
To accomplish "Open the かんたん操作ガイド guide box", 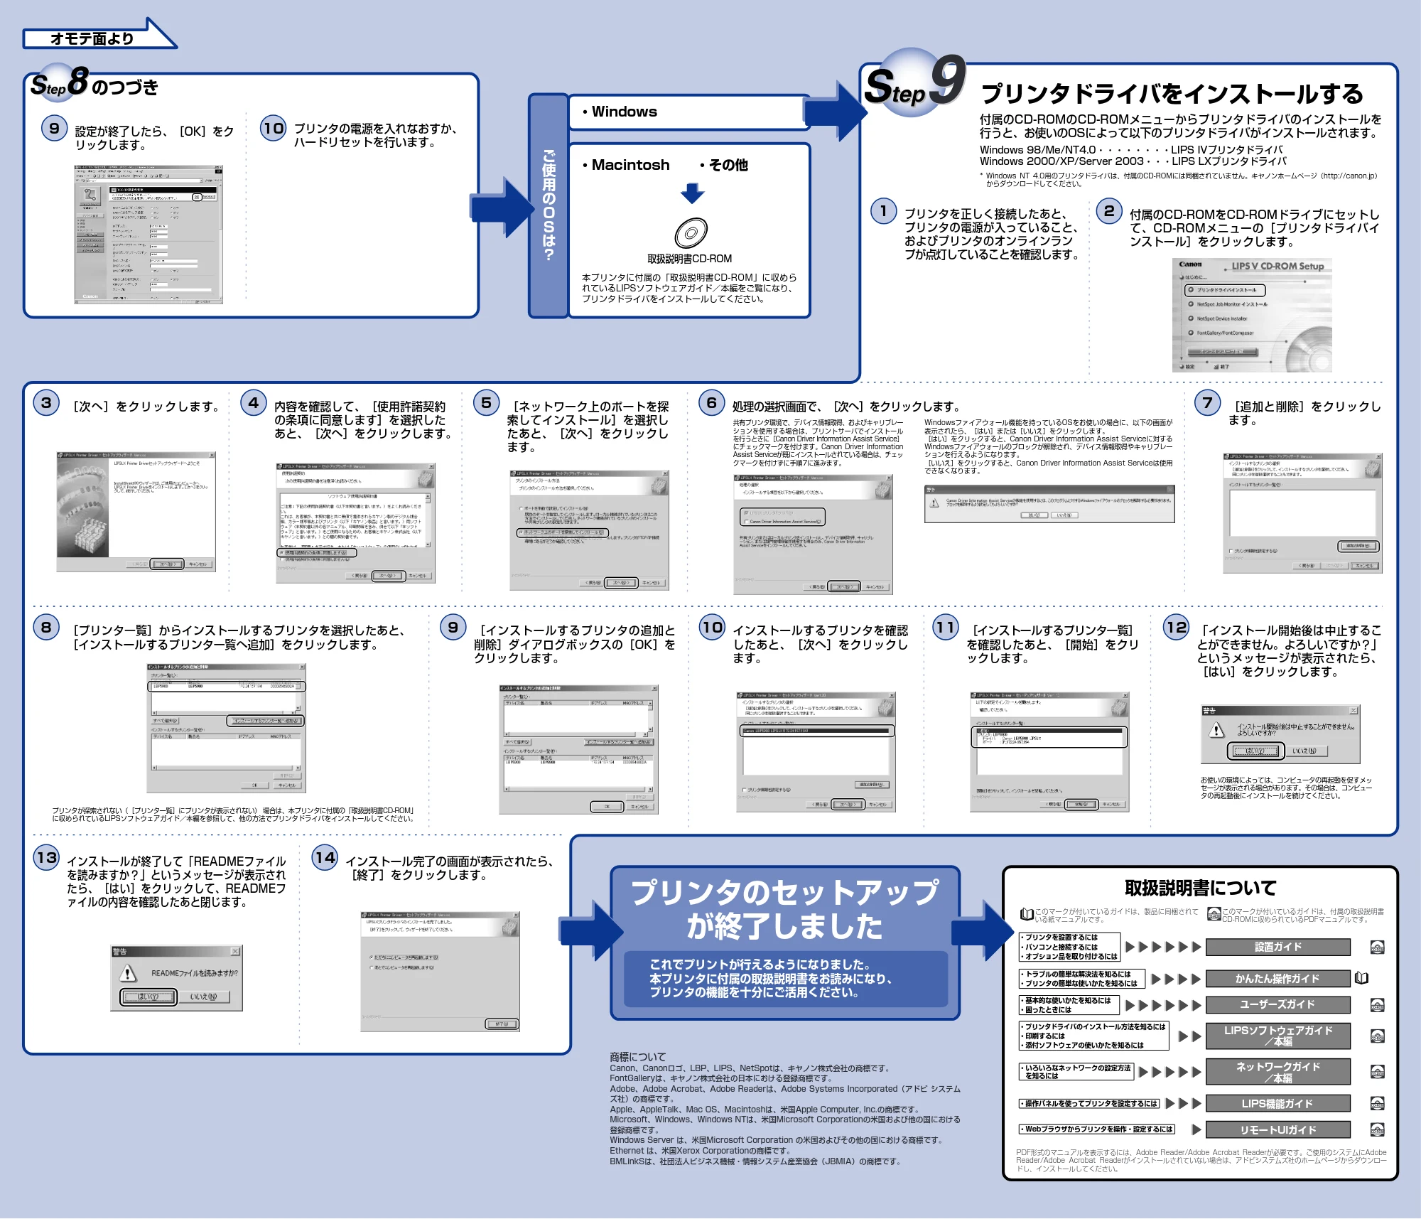I will [1277, 978].
